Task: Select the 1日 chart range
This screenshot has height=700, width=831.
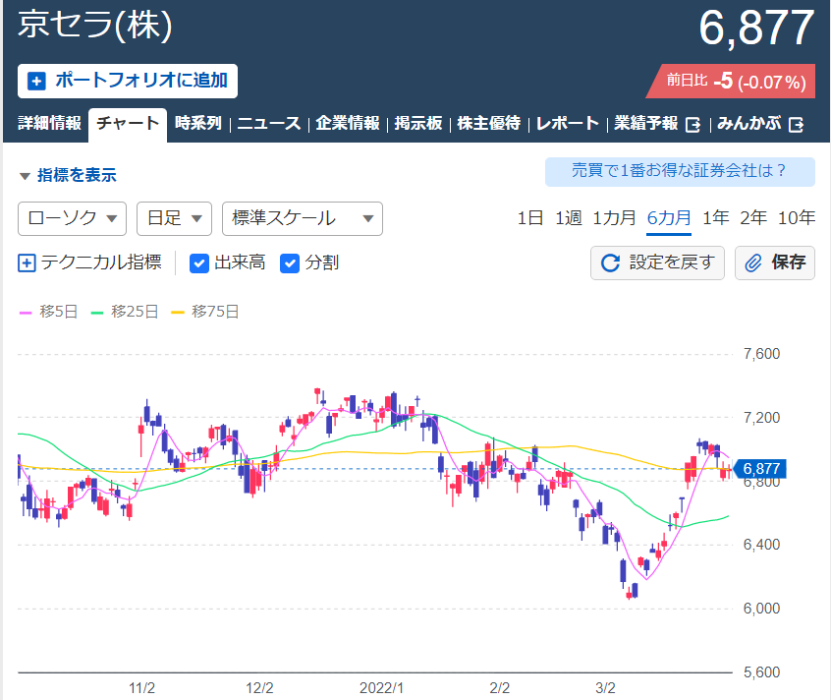Action: (530, 218)
